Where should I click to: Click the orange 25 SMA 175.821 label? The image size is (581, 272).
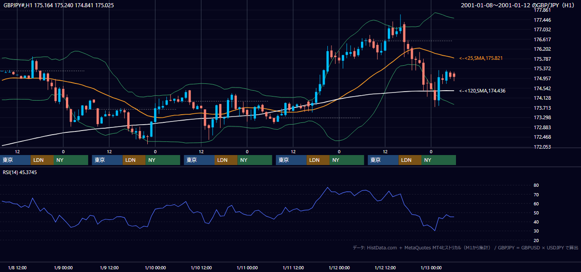pos(481,58)
